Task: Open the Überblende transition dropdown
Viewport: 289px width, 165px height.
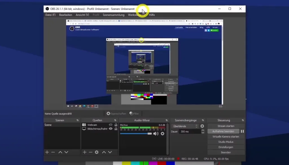Action: click(185, 126)
